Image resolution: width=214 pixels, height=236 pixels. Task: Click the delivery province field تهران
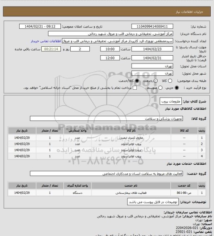[x=152, y=66]
